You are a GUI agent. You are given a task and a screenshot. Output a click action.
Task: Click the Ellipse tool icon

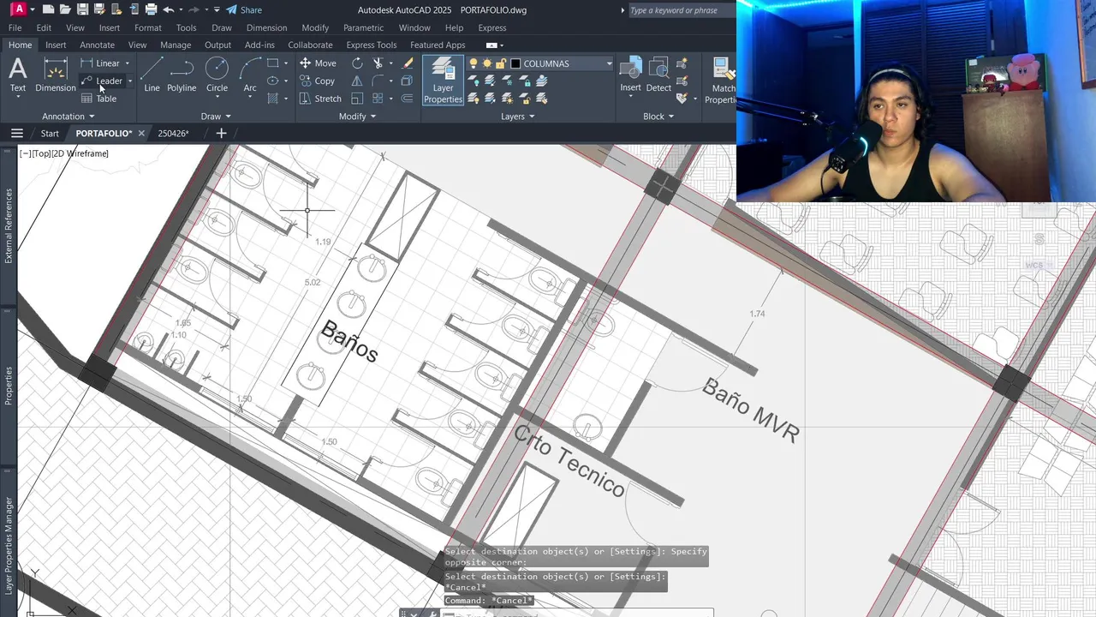coord(272,81)
